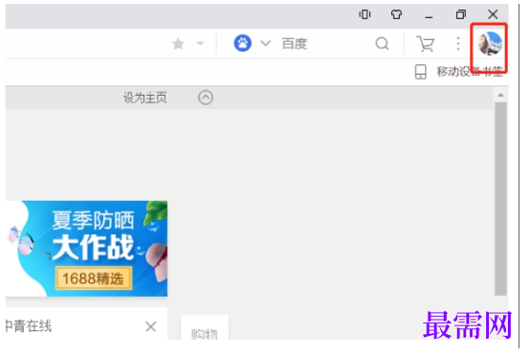Viewport: 530px width, 355px height.
Task: Click 设为主页 set as homepage link
Action: 145,98
